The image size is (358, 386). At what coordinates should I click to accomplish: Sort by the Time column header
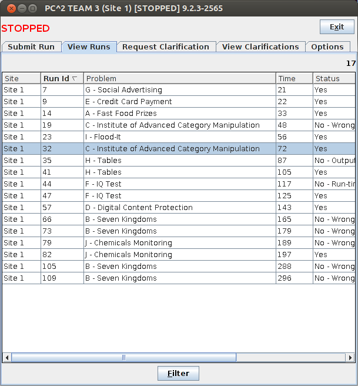(294, 78)
